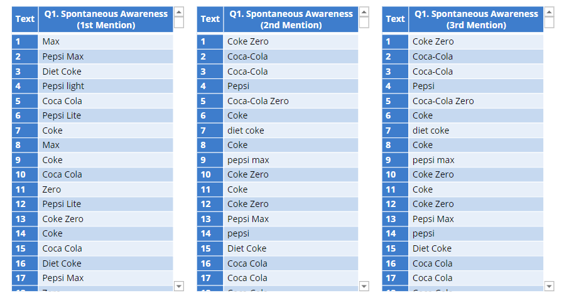Click Text header in the 1st Mention table

pos(25,19)
